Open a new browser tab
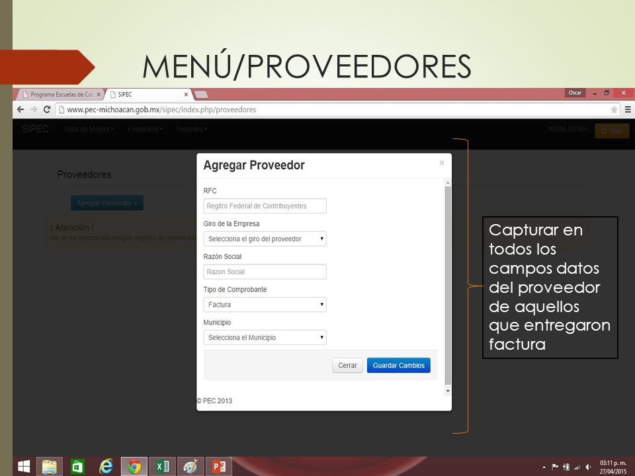Viewport: 635px width, 476px height. (201, 95)
